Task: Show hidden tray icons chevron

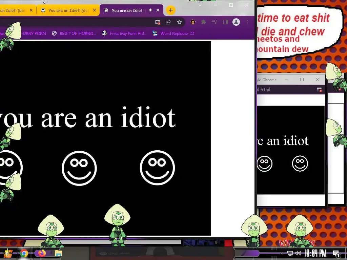Action: coord(282,253)
